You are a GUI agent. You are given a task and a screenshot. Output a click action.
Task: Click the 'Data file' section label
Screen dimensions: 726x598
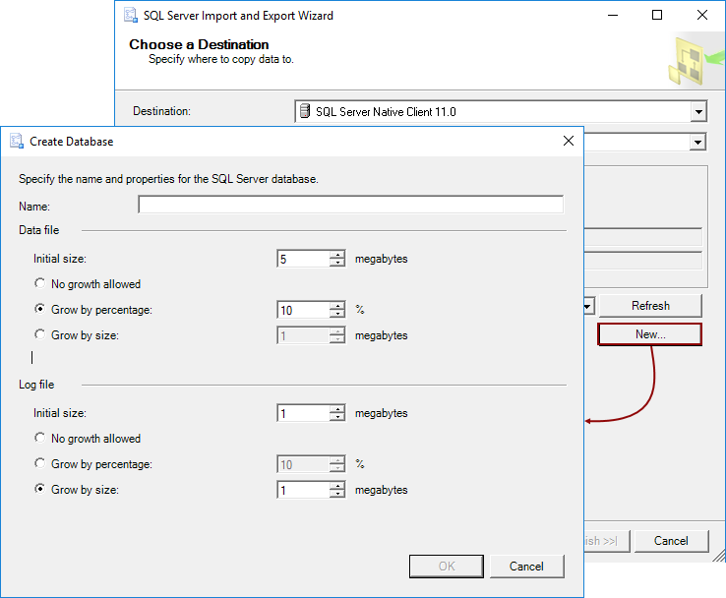tap(39, 230)
